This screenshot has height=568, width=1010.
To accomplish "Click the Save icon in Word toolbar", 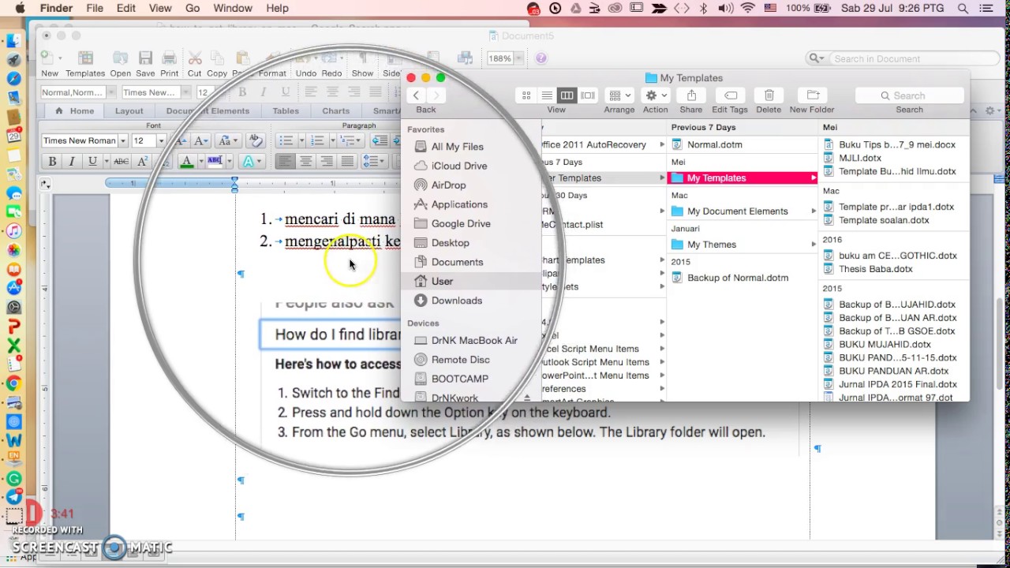I will coord(145,58).
